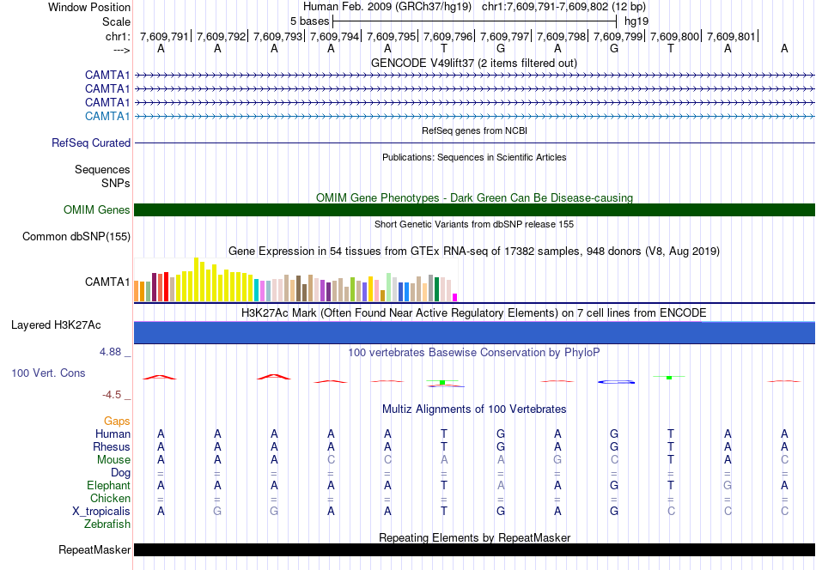Screen dimensions: 816x570
Task: Select the X_tropicalis species row label
Action: 101,511
